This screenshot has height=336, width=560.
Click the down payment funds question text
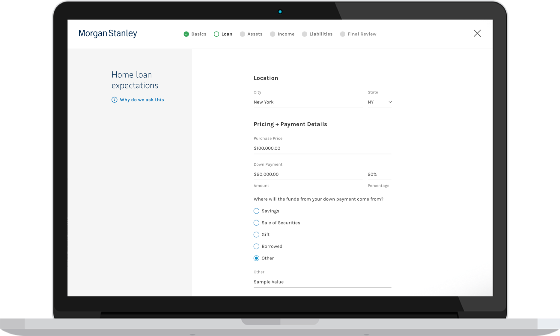pos(318,199)
